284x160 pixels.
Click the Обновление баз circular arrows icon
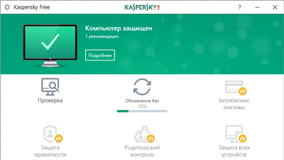pyautogui.click(x=142, y=87)
